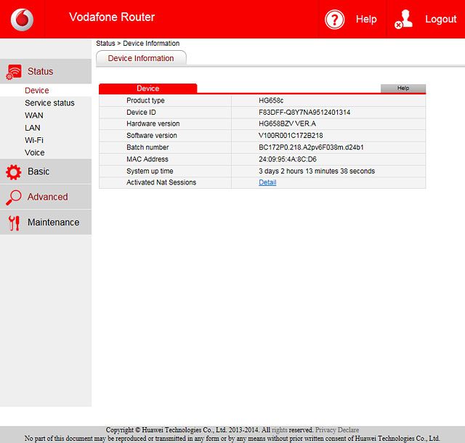Image resolution: width=465 pixels, height=443 pixels.
Task: Expand the Advanced menu section
Action: 47,197
